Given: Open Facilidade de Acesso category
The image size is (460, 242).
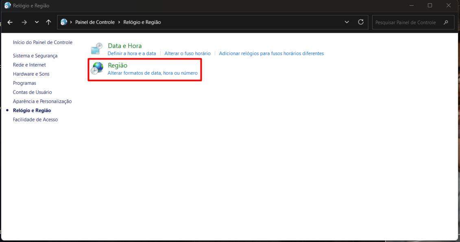Looking at the screenshot, I should click(x=35, y=119).
